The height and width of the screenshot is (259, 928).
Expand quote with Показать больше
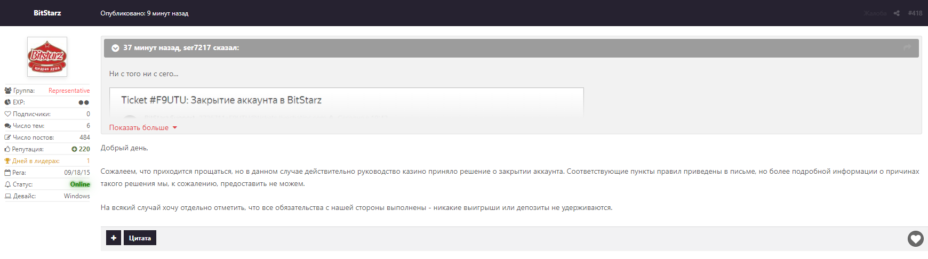(x=143, y=127)
